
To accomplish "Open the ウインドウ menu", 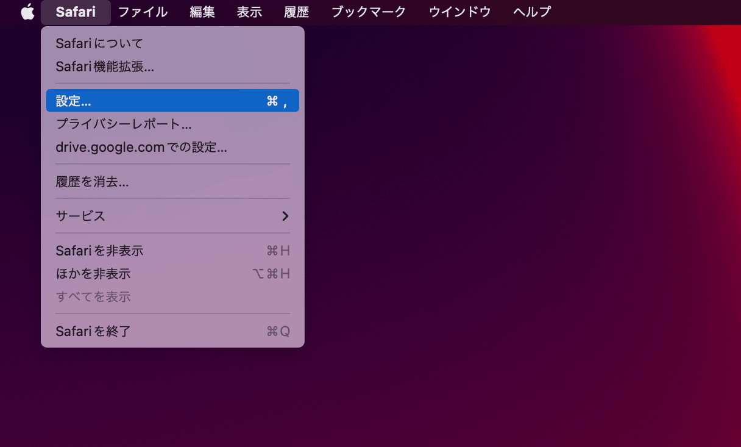I will (x=459, y=12).
